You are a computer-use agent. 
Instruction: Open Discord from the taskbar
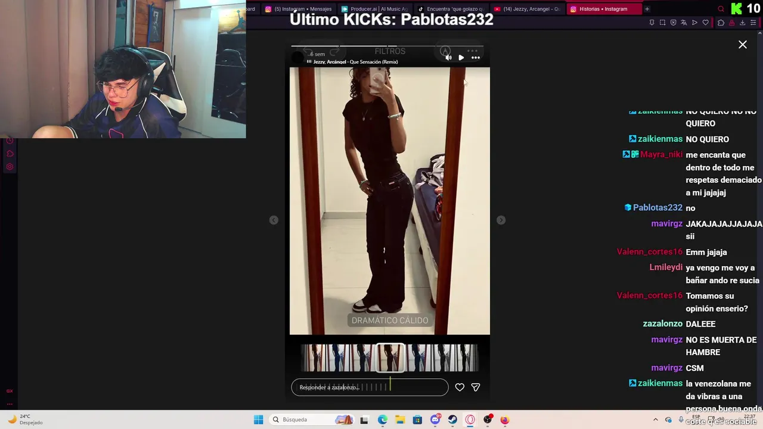435,419
